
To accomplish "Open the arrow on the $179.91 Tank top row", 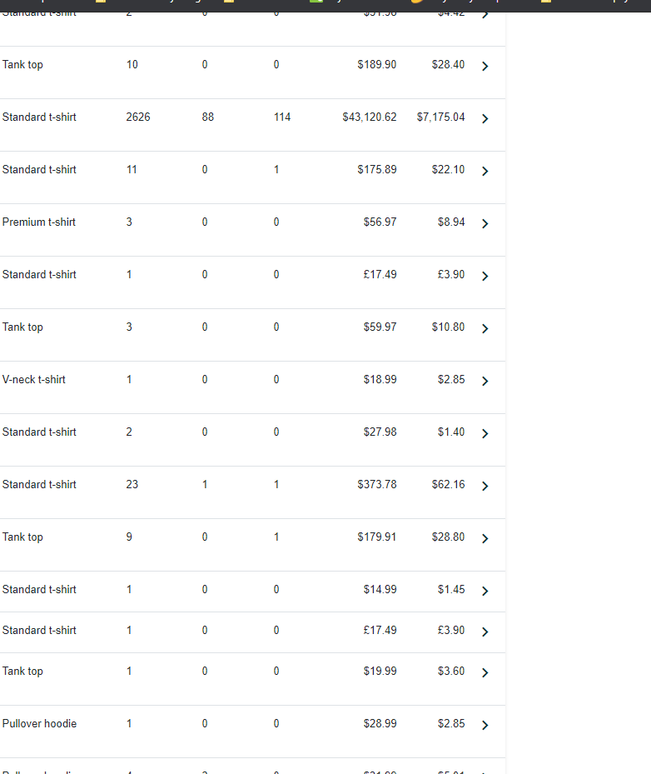I will pos(485,538).
